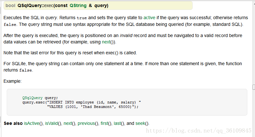Click the blog.csdn.net watermark URL
Viewport: 255px width, 137px height.
click(x=199, y=131)
